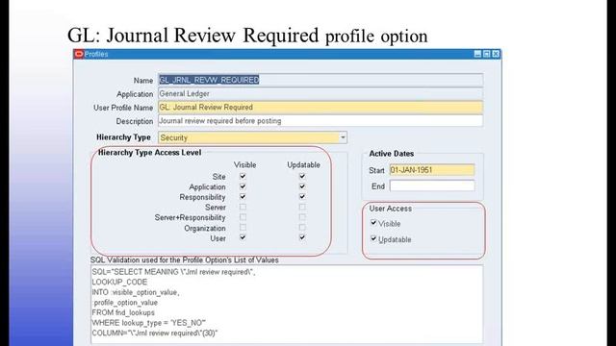The width and height of the screenshot is (616, 346).
Task: Toggle Server+Responsibility Visible checkbox
Action: (243, 217)
